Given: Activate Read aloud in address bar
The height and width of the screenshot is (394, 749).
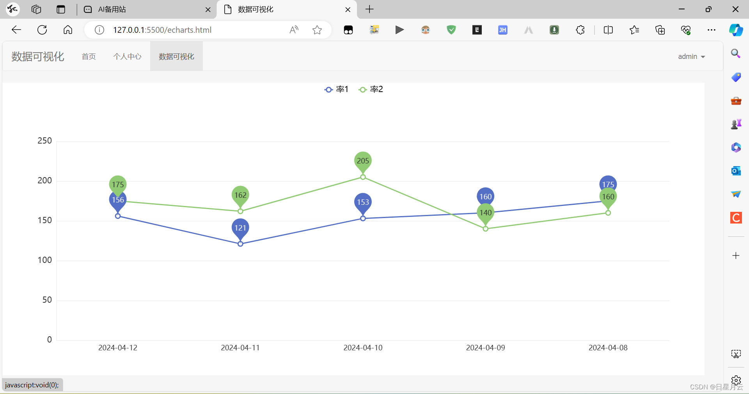Looking at the screenshot, I should tap(294, 30).
